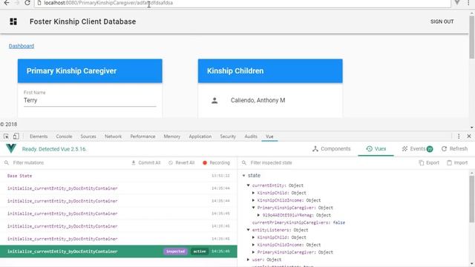Expand the user object

[x=249, y=260]
